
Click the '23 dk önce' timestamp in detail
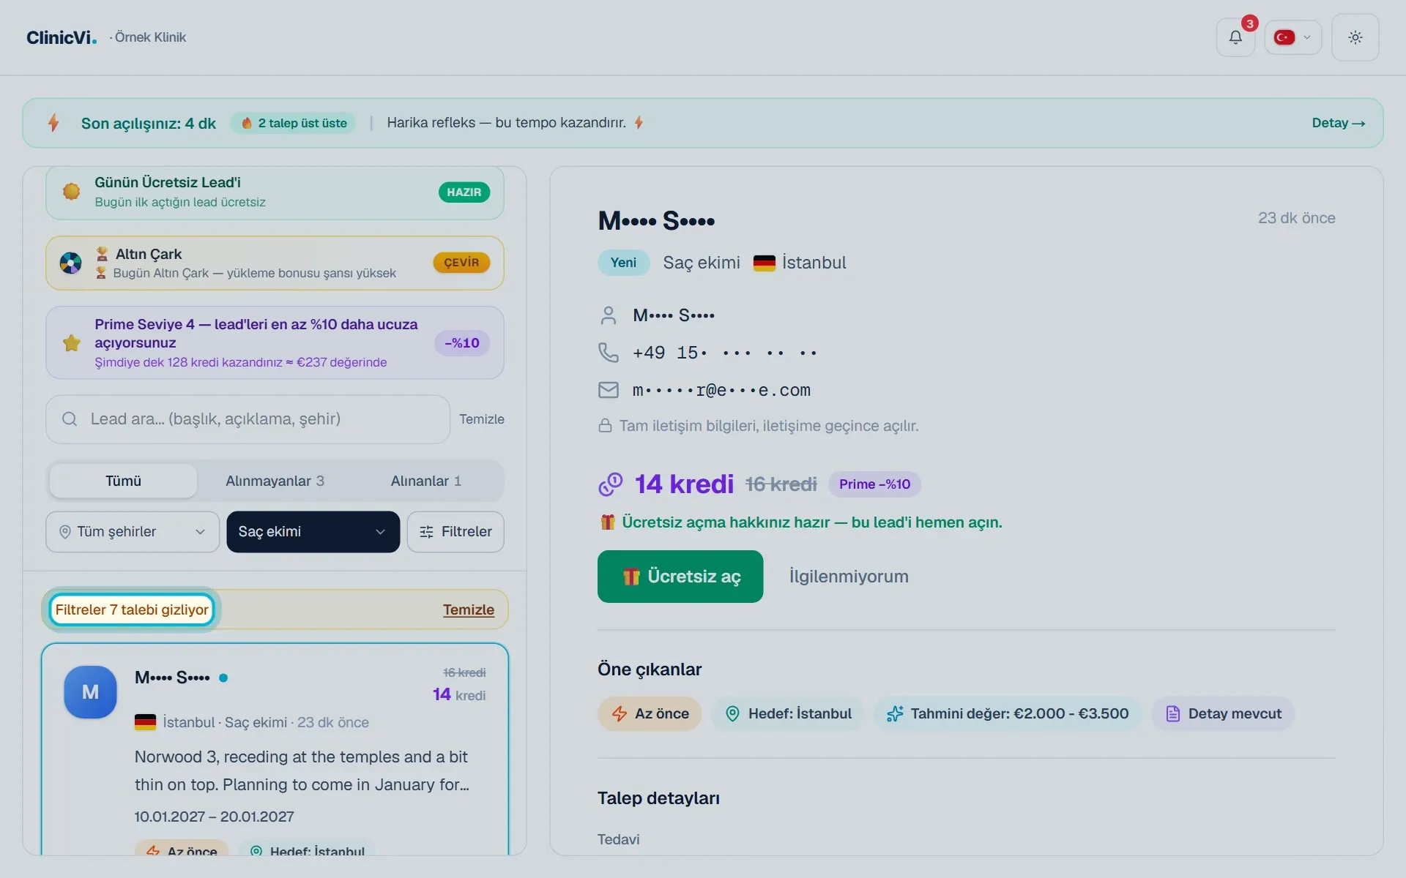1296,218
